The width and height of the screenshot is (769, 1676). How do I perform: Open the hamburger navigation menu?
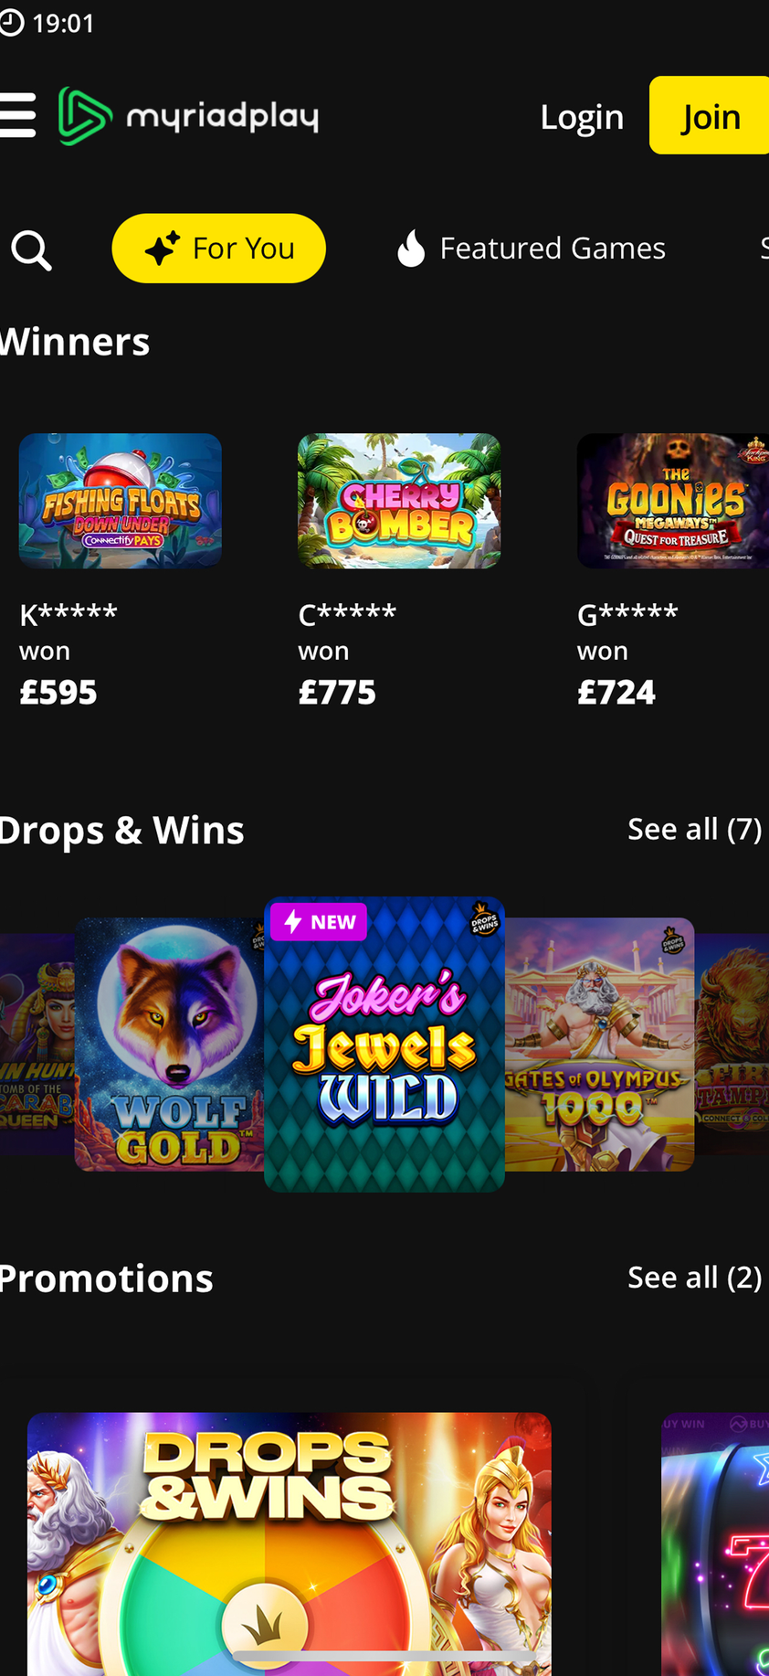[16, 115]
